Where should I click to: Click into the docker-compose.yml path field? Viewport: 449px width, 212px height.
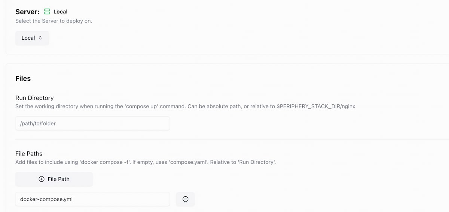92,199
